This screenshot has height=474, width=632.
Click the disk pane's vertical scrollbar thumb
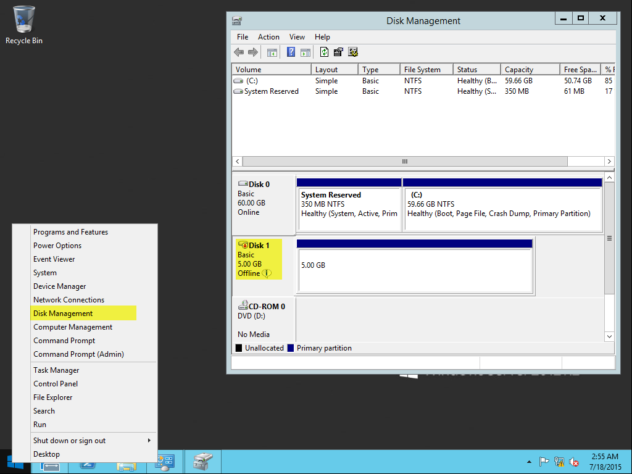[609, 238]
